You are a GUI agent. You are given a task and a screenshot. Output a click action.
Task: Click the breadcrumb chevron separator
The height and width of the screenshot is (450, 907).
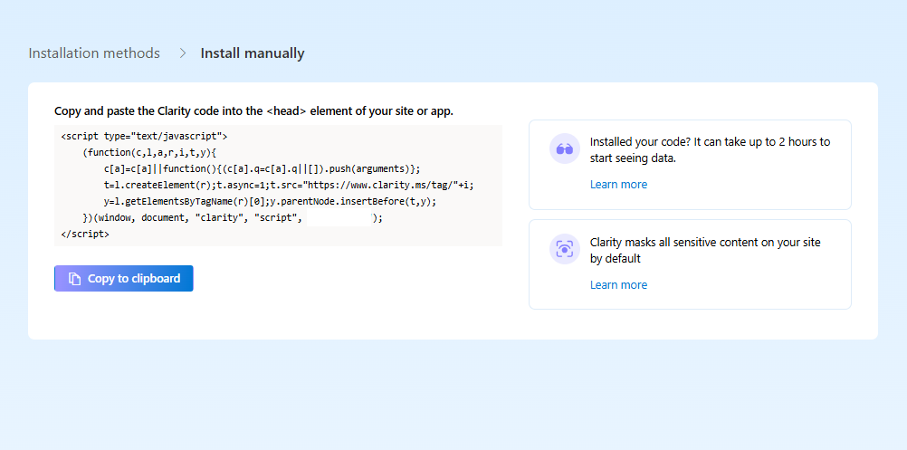182,53
